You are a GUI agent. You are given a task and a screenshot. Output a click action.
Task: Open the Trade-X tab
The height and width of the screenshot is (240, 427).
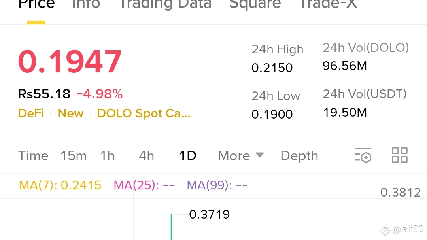click(x=328, y=4)
